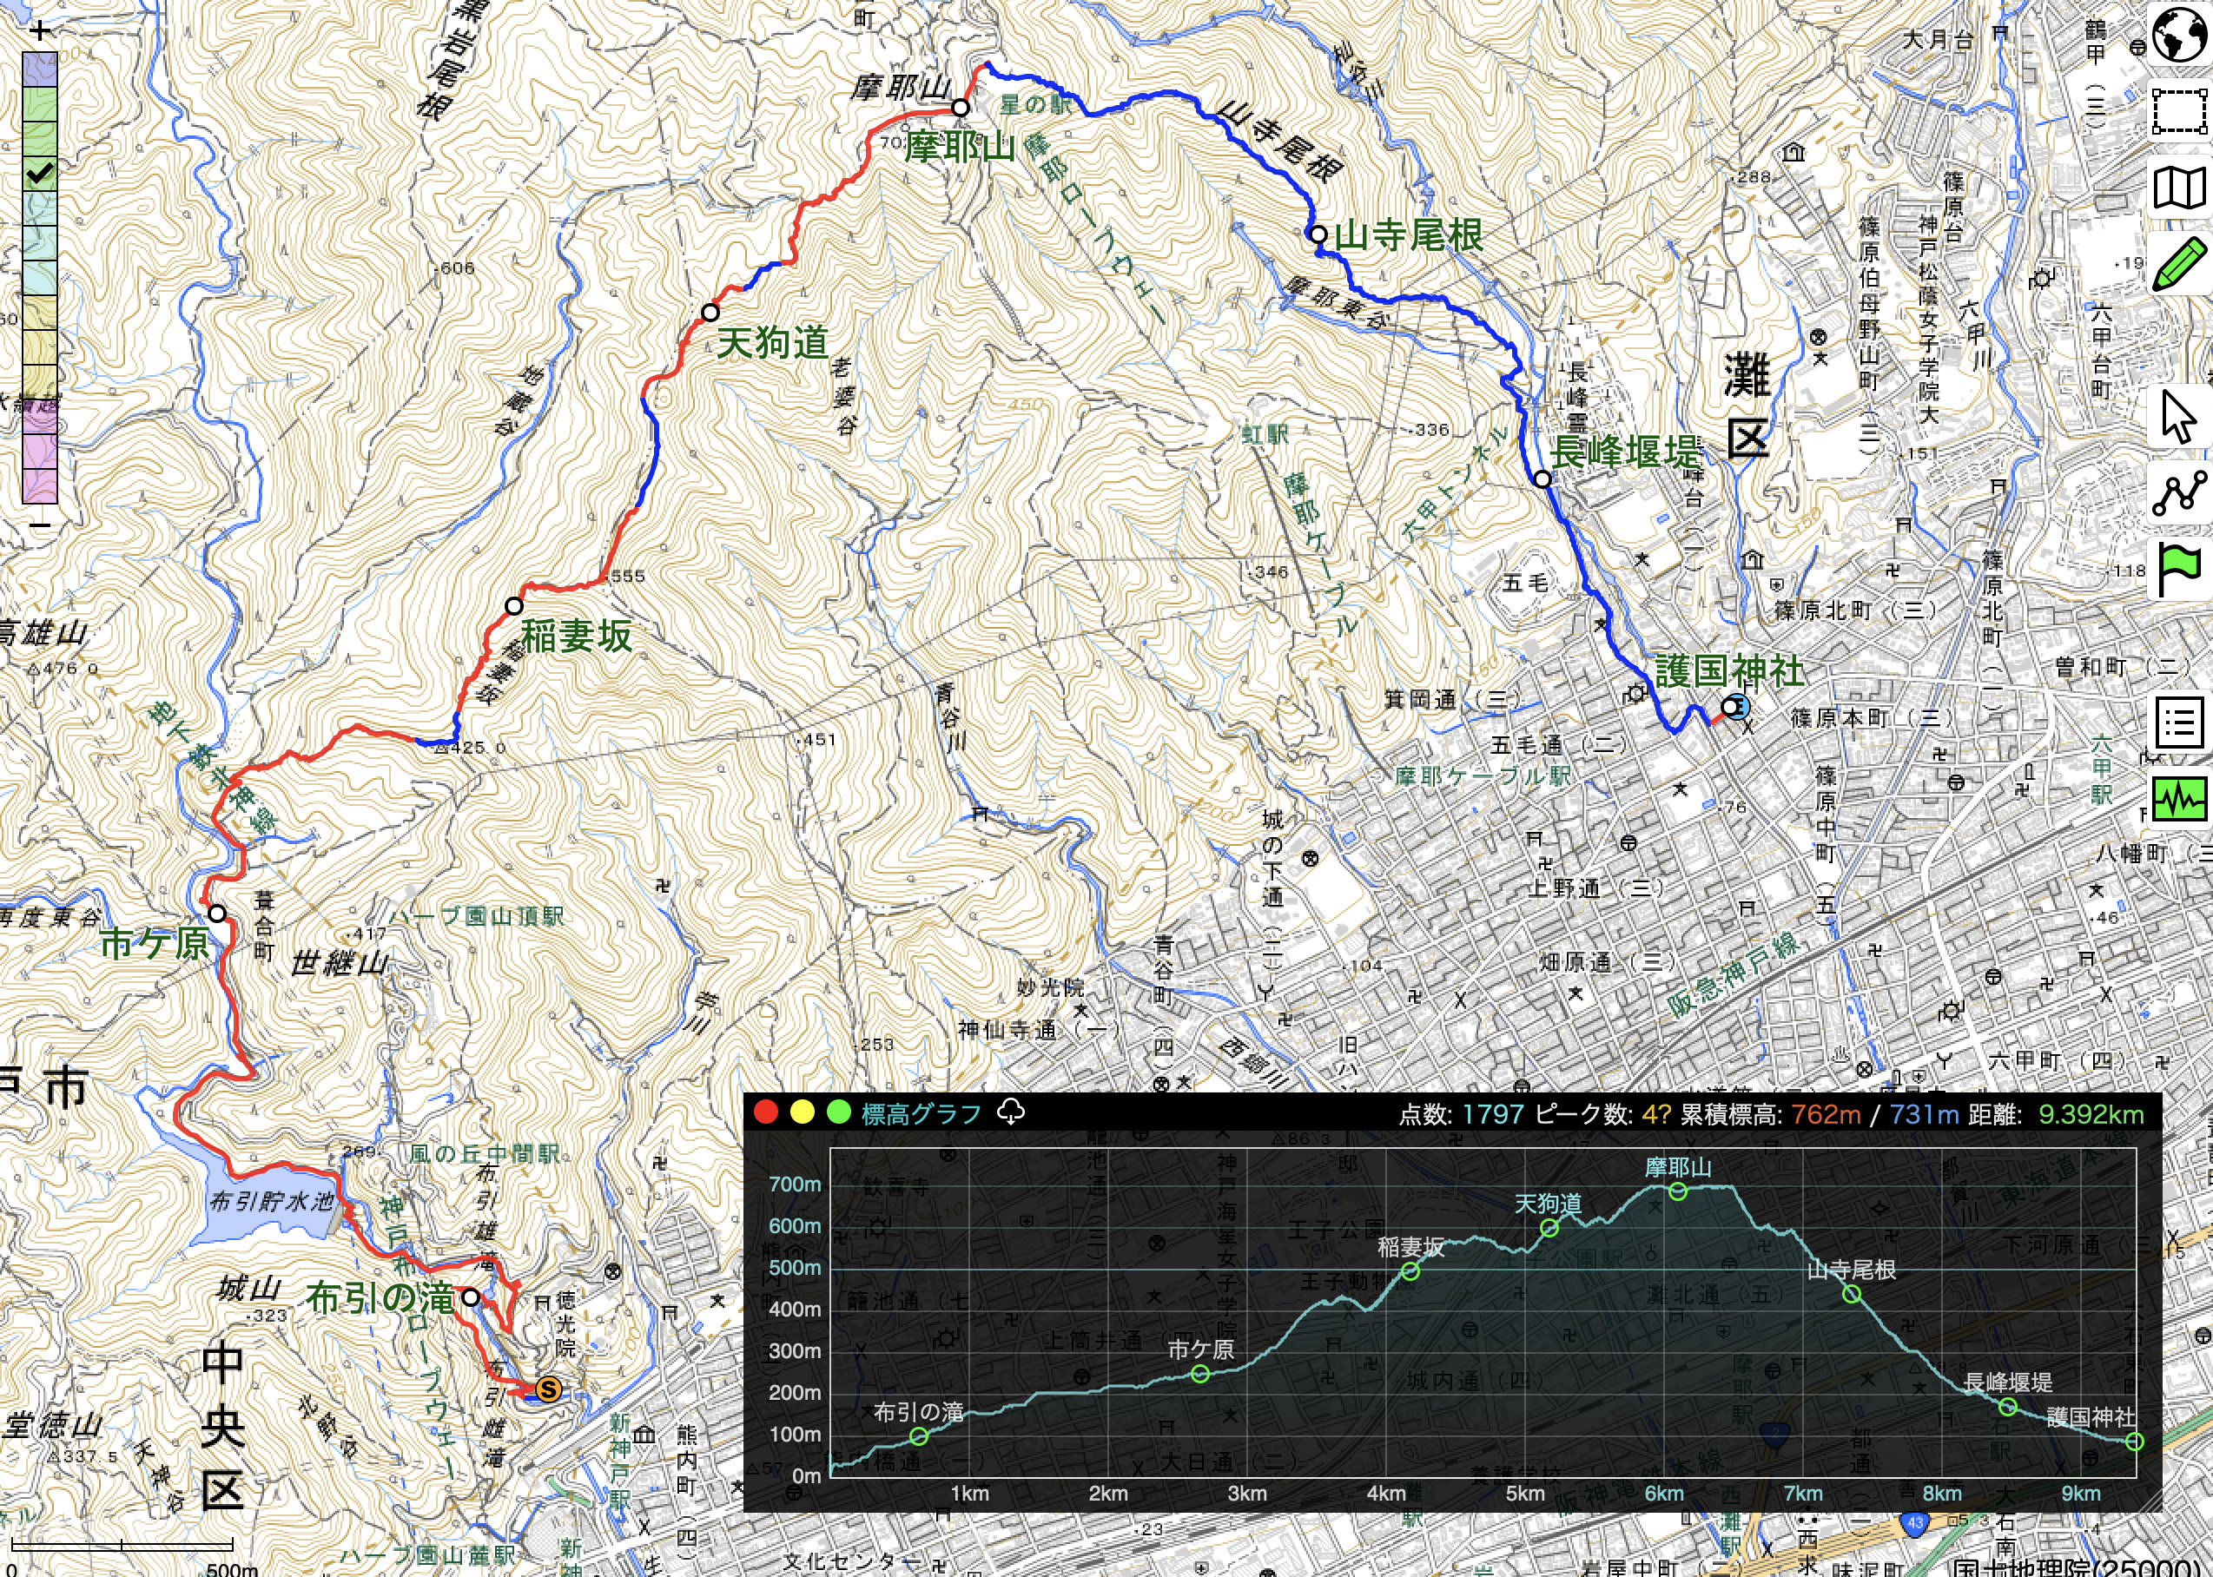This screenshot has width=2213, height=1577.
Task: Click the minus zoom-out button
Action: [39, 525]
